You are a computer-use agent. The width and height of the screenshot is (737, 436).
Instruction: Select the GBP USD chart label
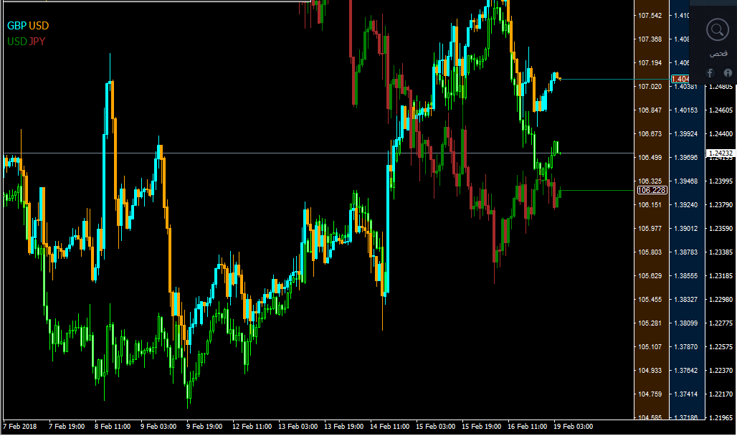pos(28,26)
